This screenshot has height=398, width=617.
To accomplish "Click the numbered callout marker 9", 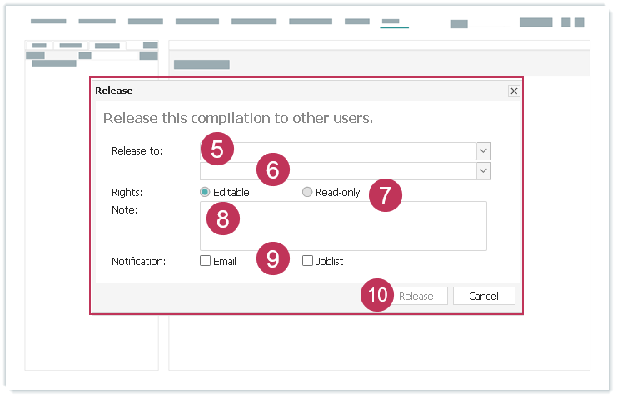I will (272, 258).
